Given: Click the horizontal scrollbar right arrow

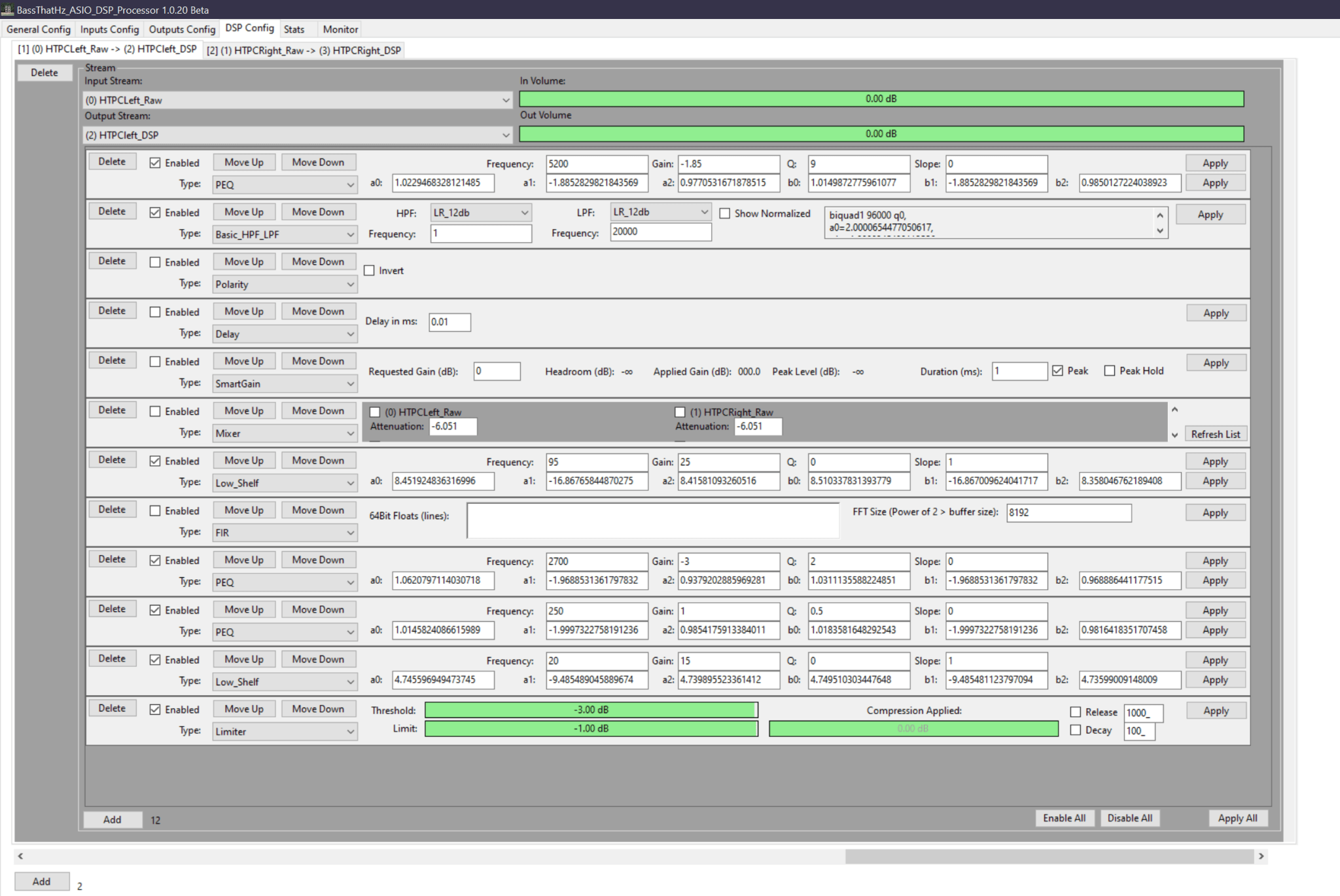Looking at the screenshot, I should (x=1261, y=856).
